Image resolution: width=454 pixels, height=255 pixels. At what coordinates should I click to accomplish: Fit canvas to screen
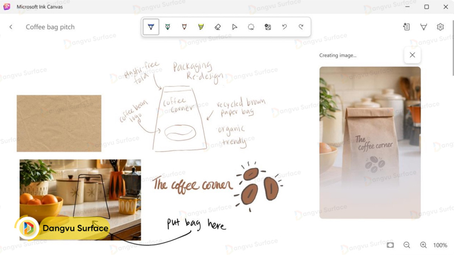(390, 245)
